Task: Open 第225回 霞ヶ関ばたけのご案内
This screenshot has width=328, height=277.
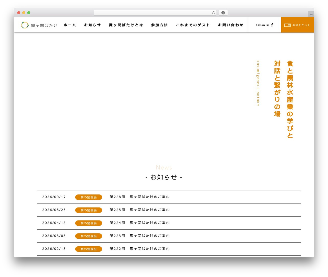Action: tap(140, 210)
